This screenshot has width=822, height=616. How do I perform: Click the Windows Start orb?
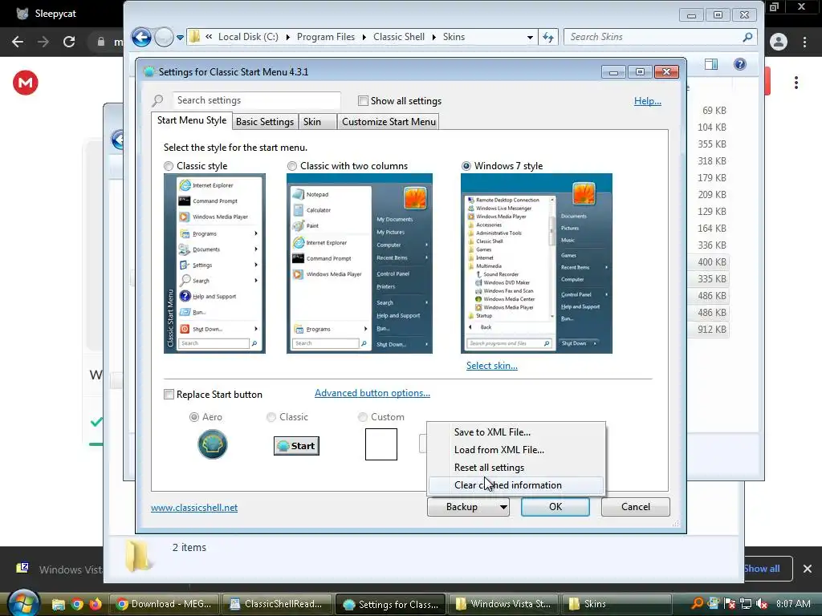(x=22, y=603)
